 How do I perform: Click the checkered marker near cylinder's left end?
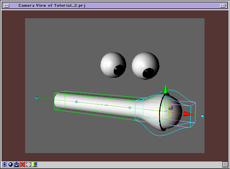tap(76, 102)
